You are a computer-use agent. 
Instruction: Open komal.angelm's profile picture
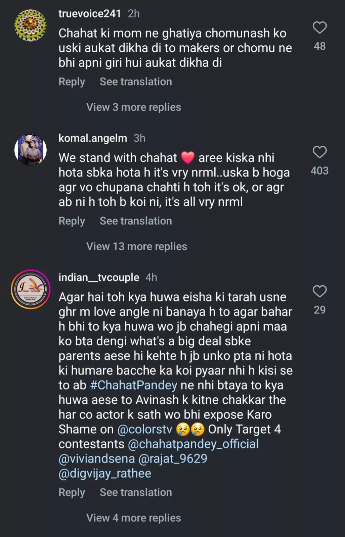point(31,150)
